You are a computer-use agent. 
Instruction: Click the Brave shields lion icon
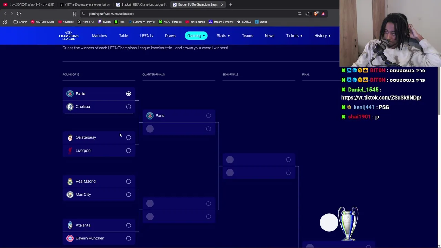316,14
